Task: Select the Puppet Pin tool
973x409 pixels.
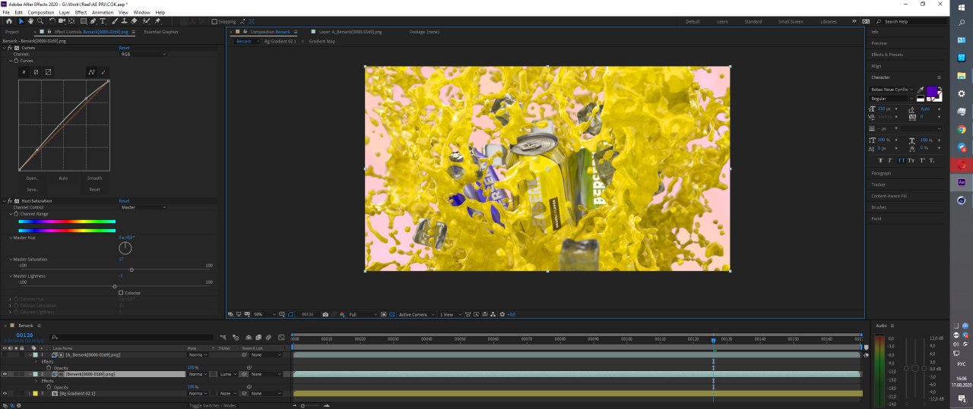Action: tap(157, 21)
